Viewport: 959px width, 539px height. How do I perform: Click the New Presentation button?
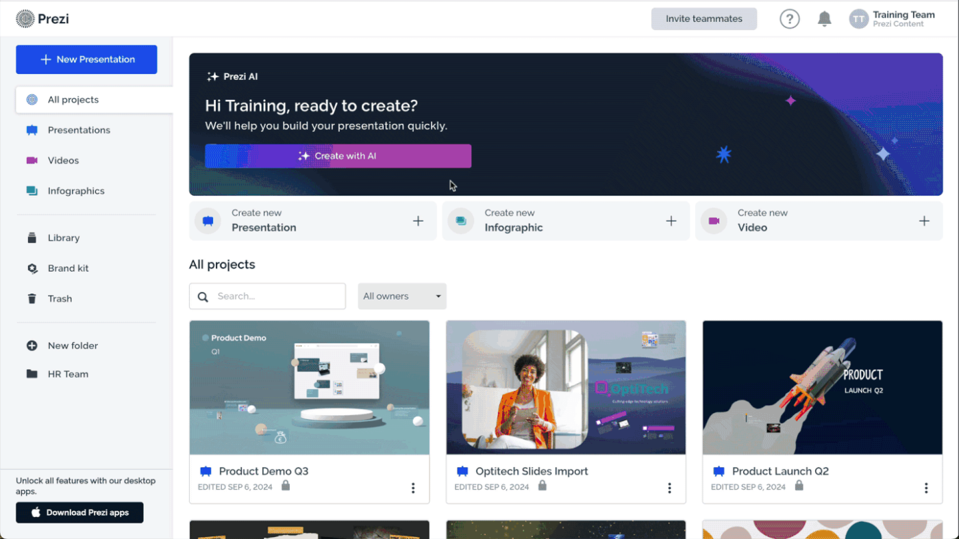[86, 60]
